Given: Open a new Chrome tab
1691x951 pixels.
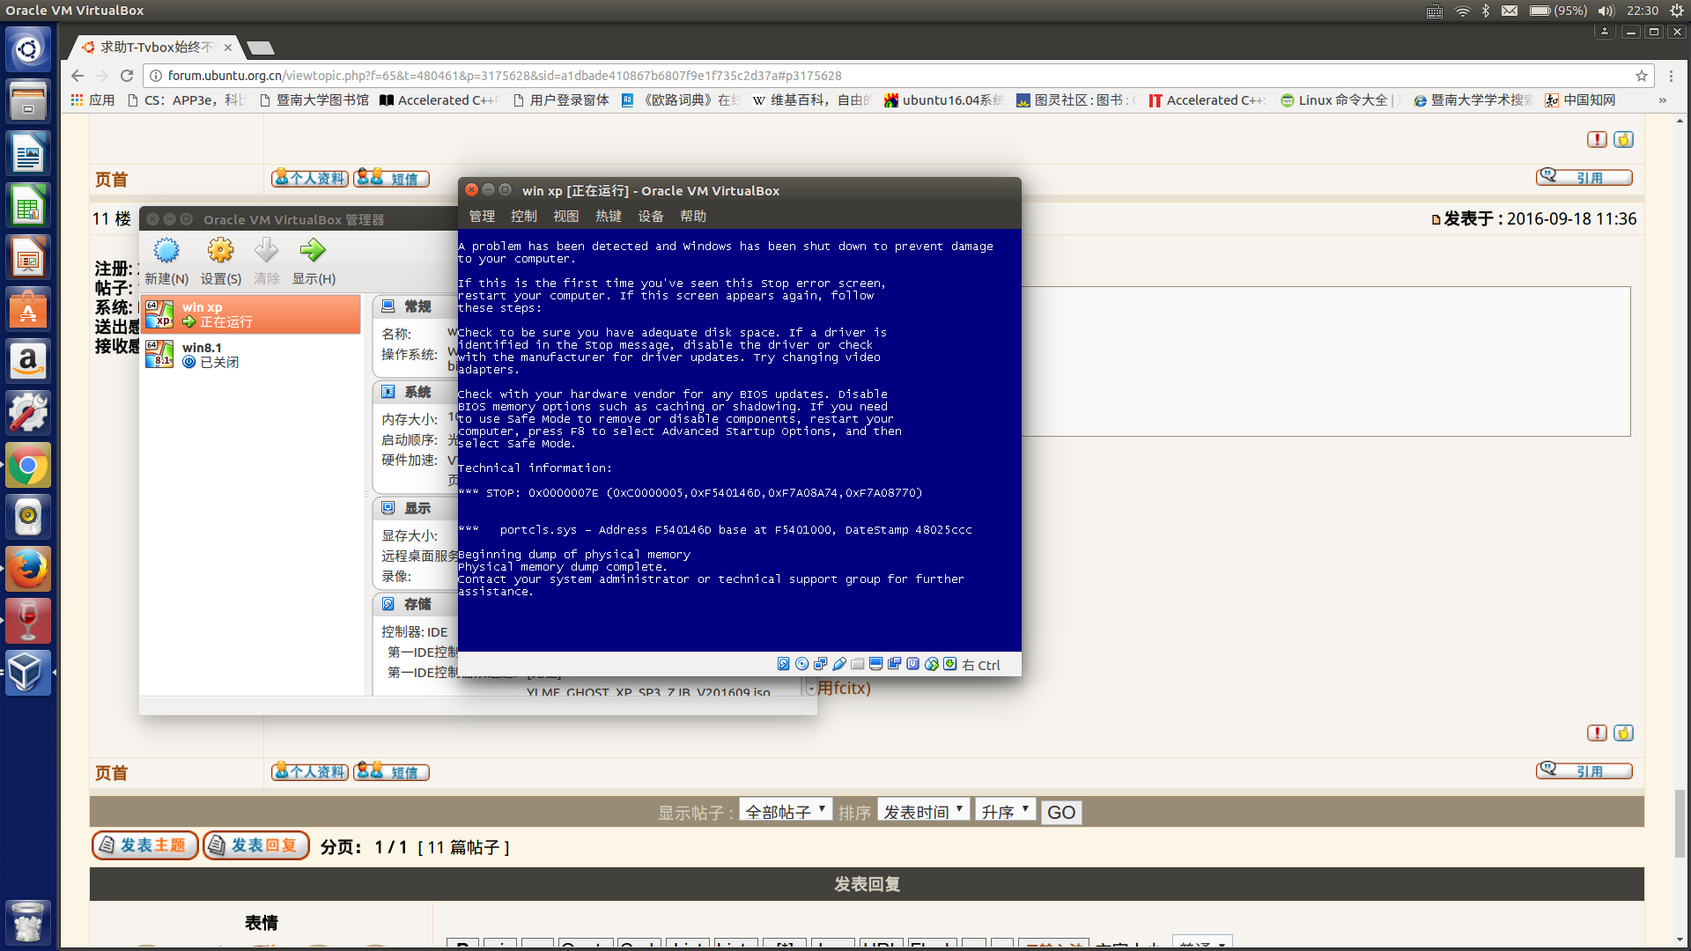Looking at the screenshot, I should click(261, 48).
